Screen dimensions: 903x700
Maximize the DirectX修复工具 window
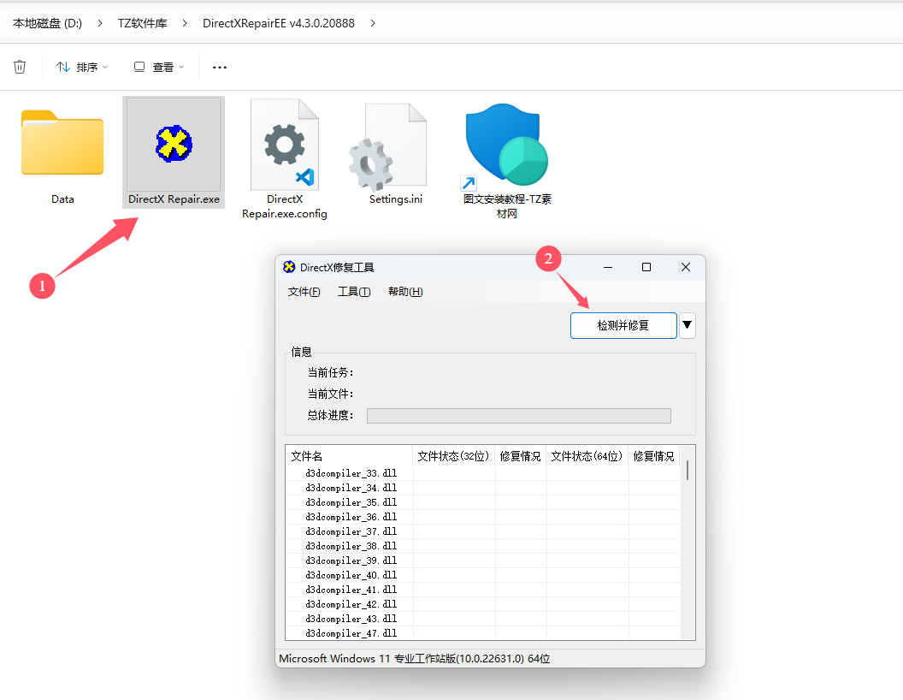[x=646, y=267]
